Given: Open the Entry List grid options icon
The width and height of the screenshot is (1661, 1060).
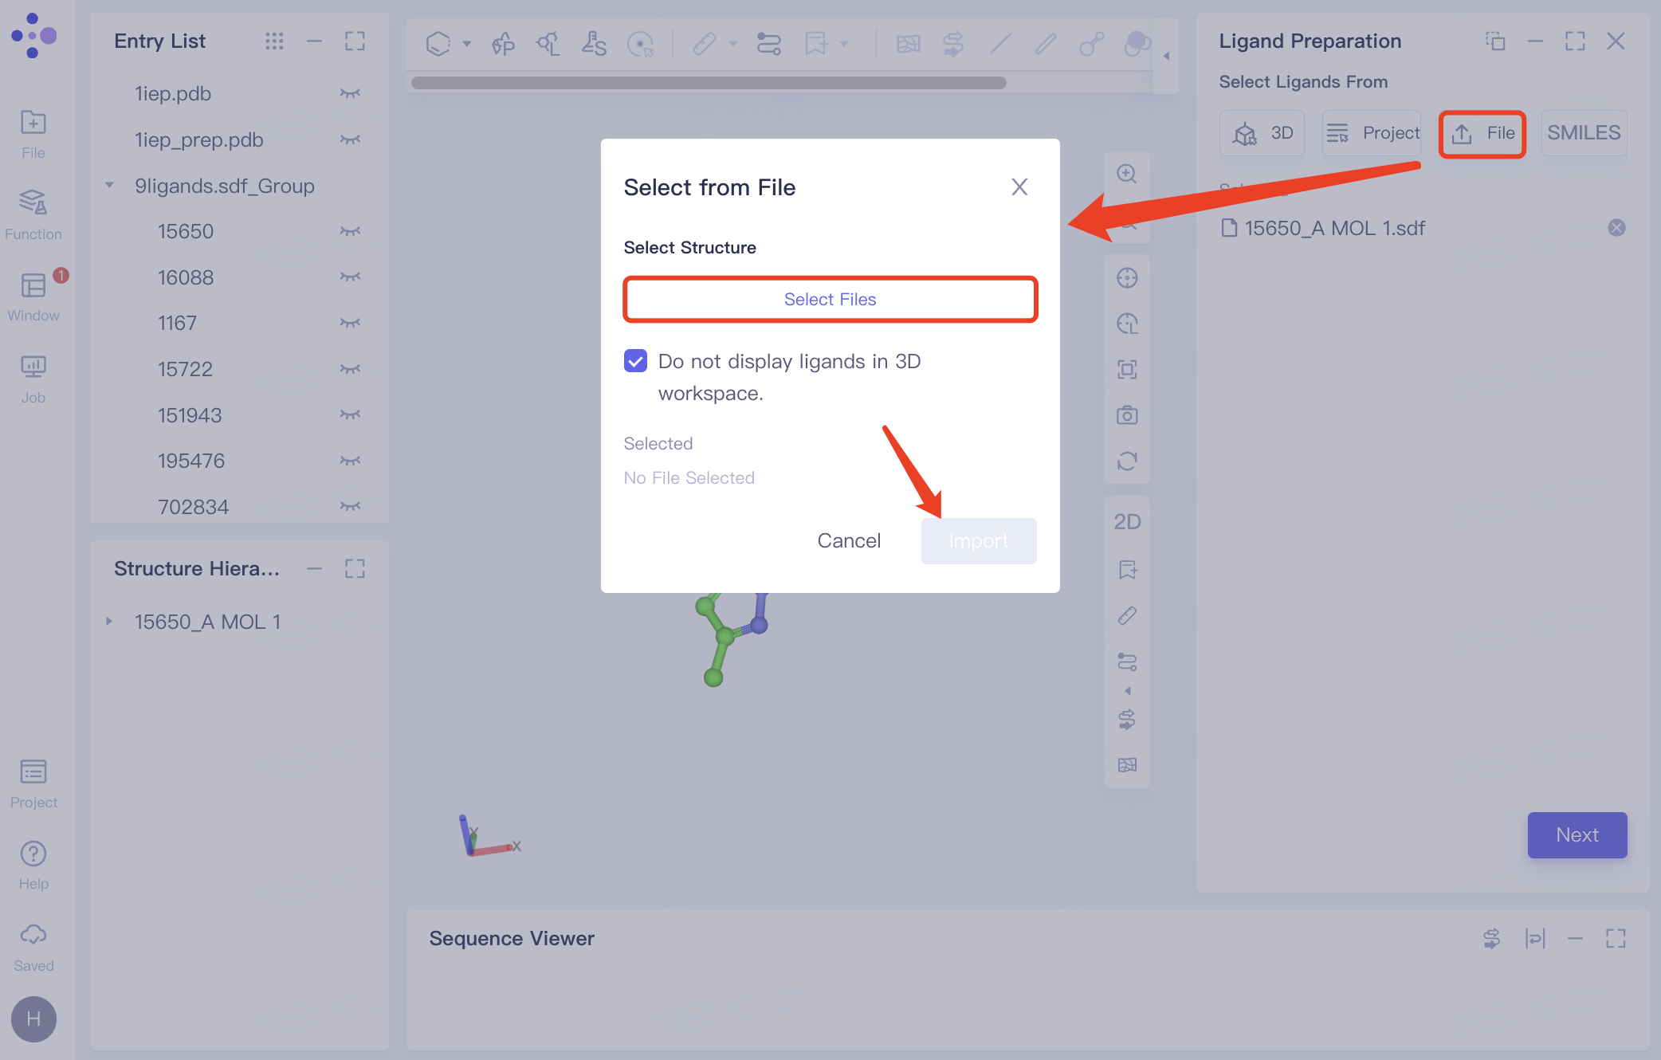Looking at the screenshot, I should [274, 41].
